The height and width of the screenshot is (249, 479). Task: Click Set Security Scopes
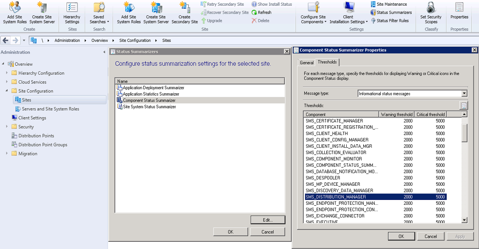(x=431, y=13)
